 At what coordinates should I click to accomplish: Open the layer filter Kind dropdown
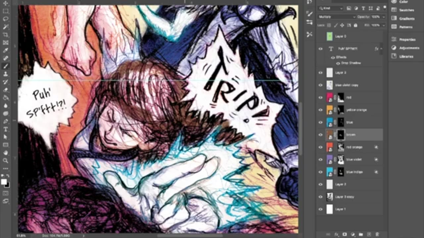tap(330, 8)
